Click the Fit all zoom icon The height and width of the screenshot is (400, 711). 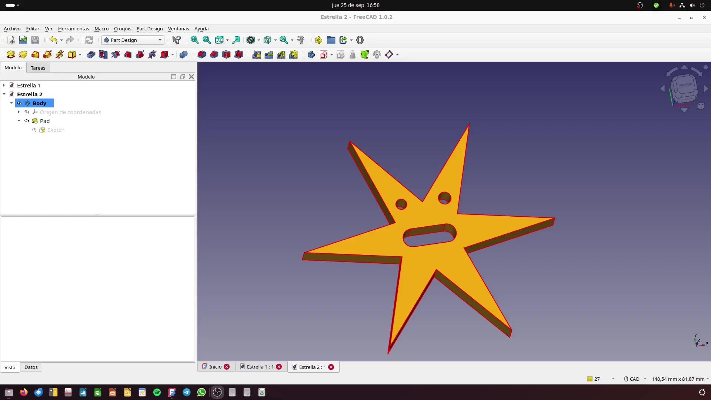[x=194, y=40]
